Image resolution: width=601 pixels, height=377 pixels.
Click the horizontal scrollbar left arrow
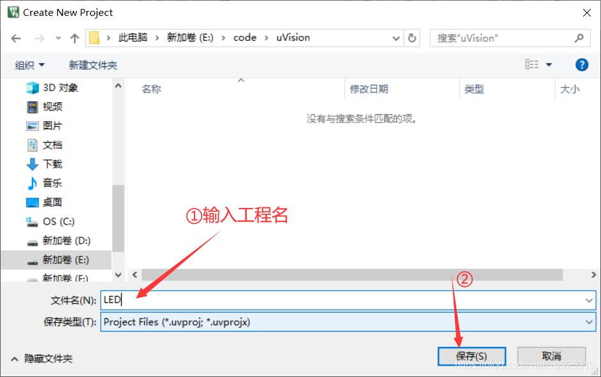point(135,275)
